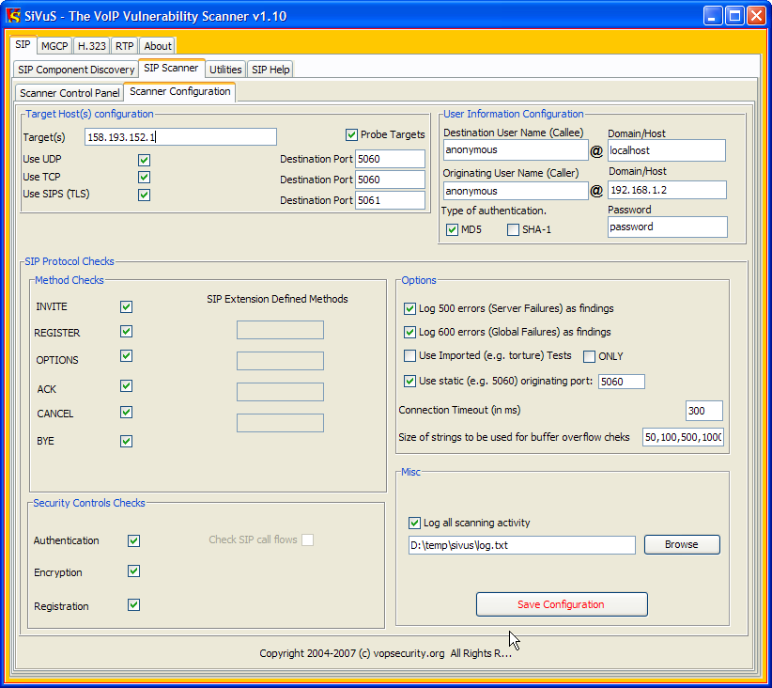Viewport: 772px width, 688px height.
Task: Click the static originating port field
Action: click(622, 382)
